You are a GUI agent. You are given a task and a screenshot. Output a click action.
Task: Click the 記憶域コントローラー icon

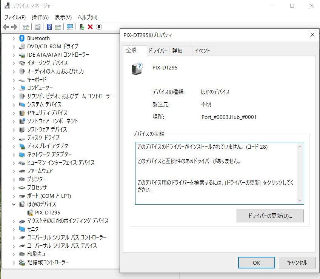(x=22, y=262)
